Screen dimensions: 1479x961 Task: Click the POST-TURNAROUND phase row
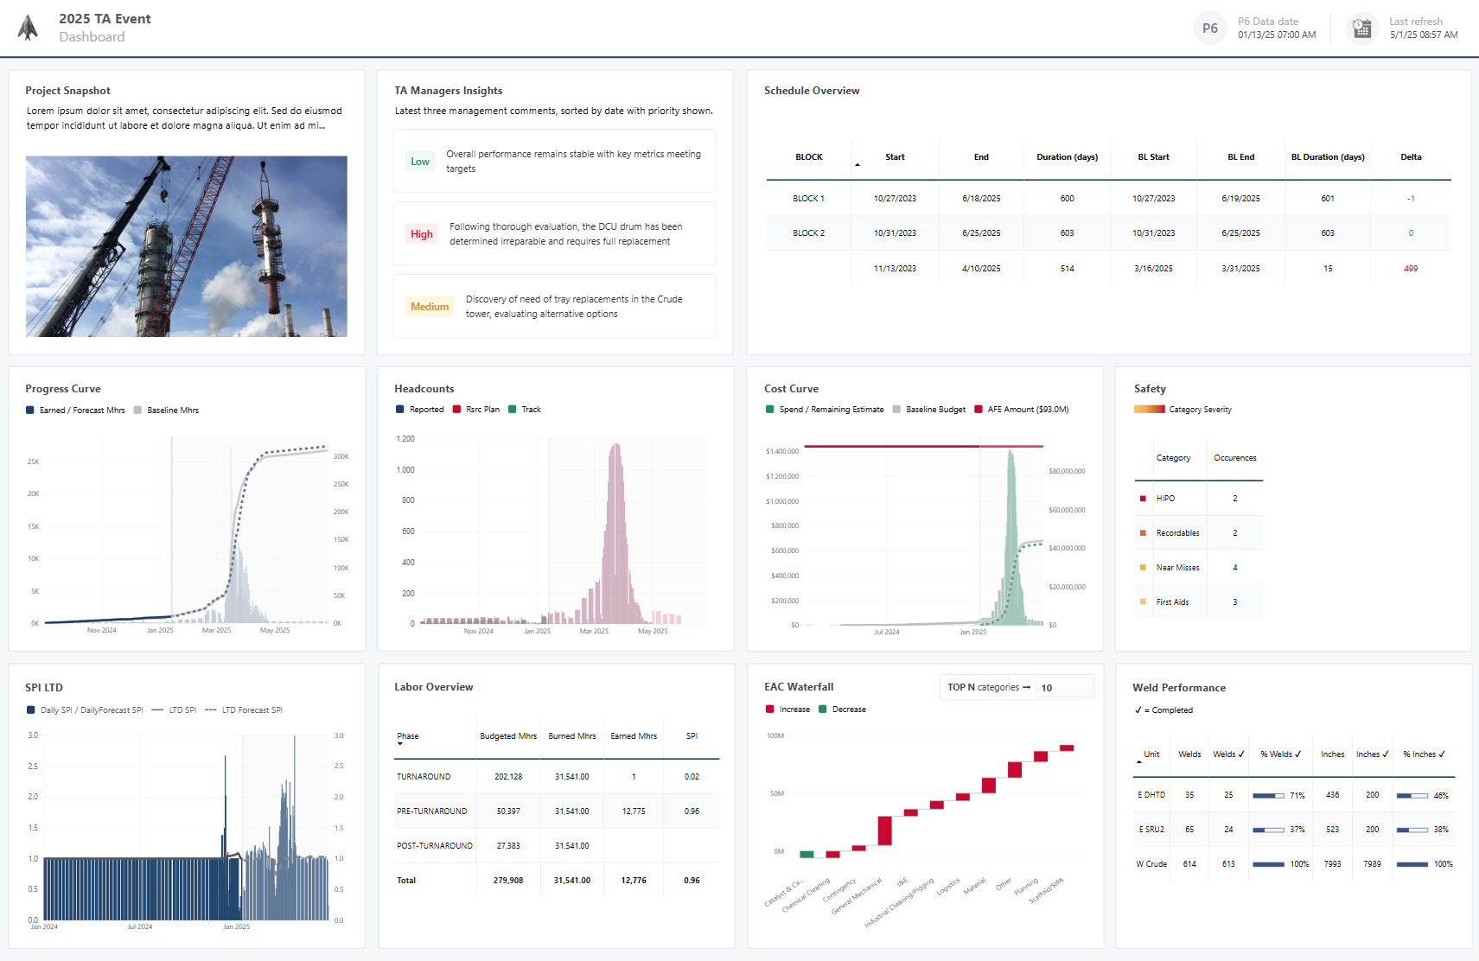(x=557, y=846)
